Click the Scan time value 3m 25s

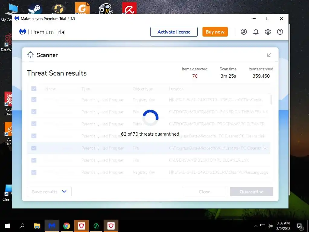pyautogui.click(x=228, y=76)
